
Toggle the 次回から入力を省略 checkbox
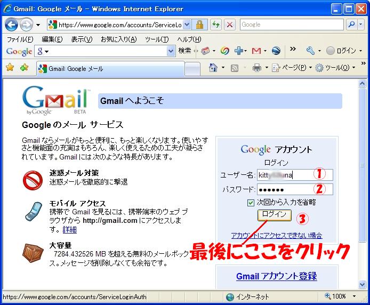point(251,203)
